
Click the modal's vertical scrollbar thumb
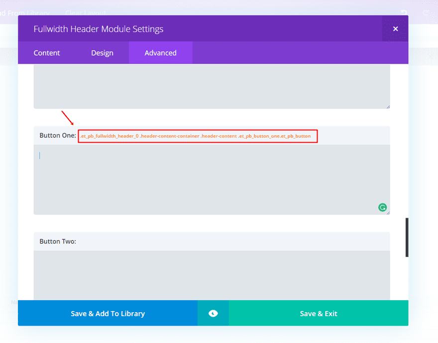click(x=407, y=237)
